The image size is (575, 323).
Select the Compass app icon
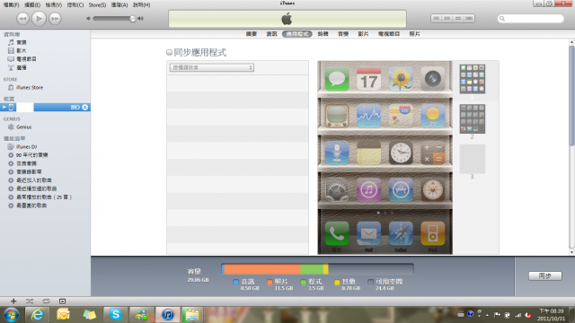(x=432, y=189)
